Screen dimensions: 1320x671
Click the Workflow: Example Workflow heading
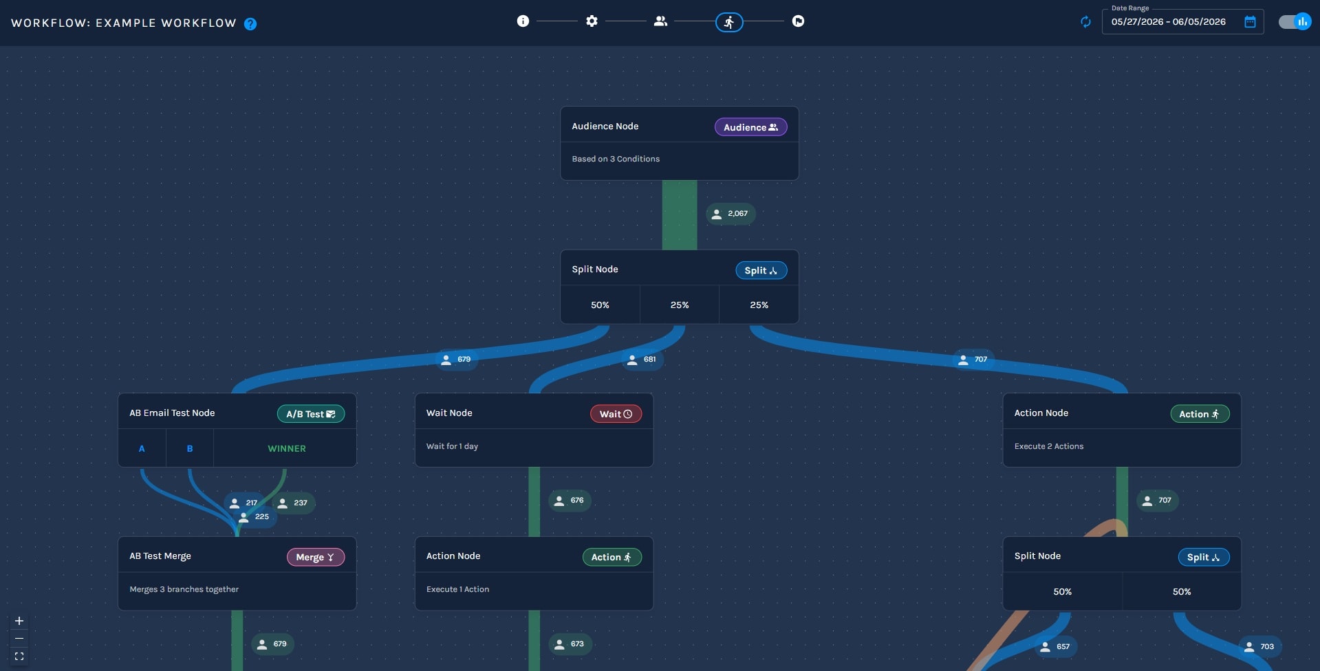pyautogui.click(x=124, y=23)
